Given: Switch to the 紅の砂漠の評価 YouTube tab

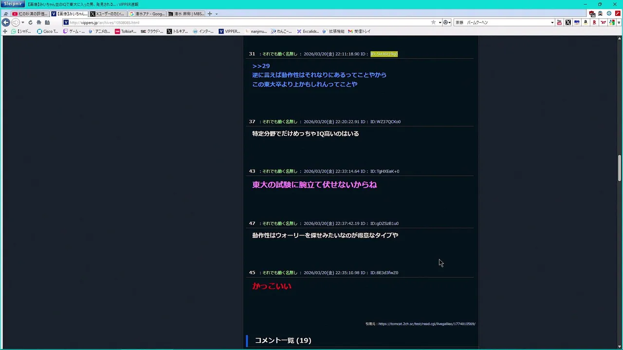Looking at the screenshot, I should 30,14.
